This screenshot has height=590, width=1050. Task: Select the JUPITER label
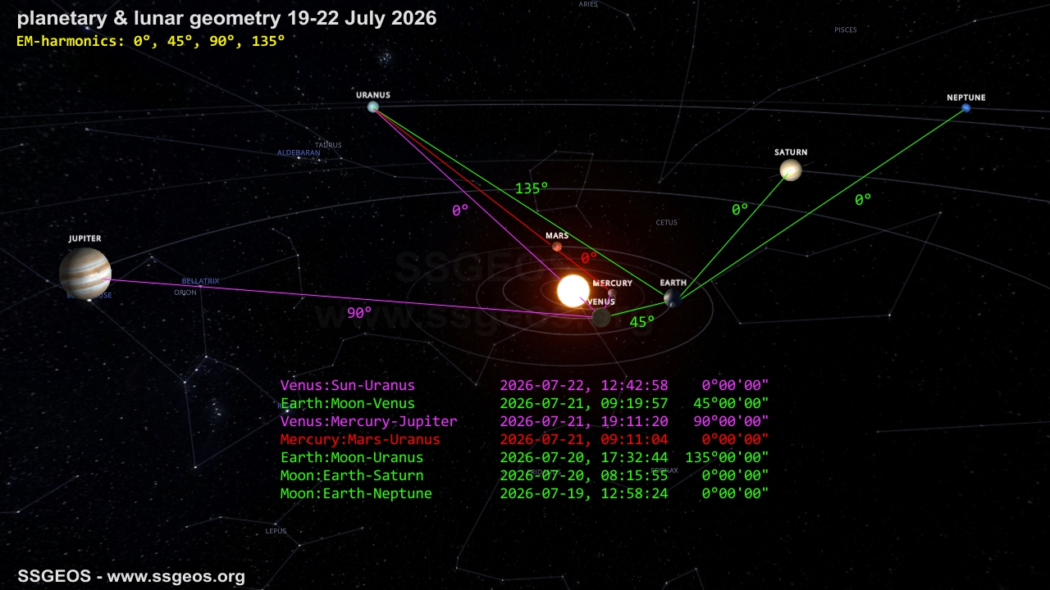pos(85,239)
